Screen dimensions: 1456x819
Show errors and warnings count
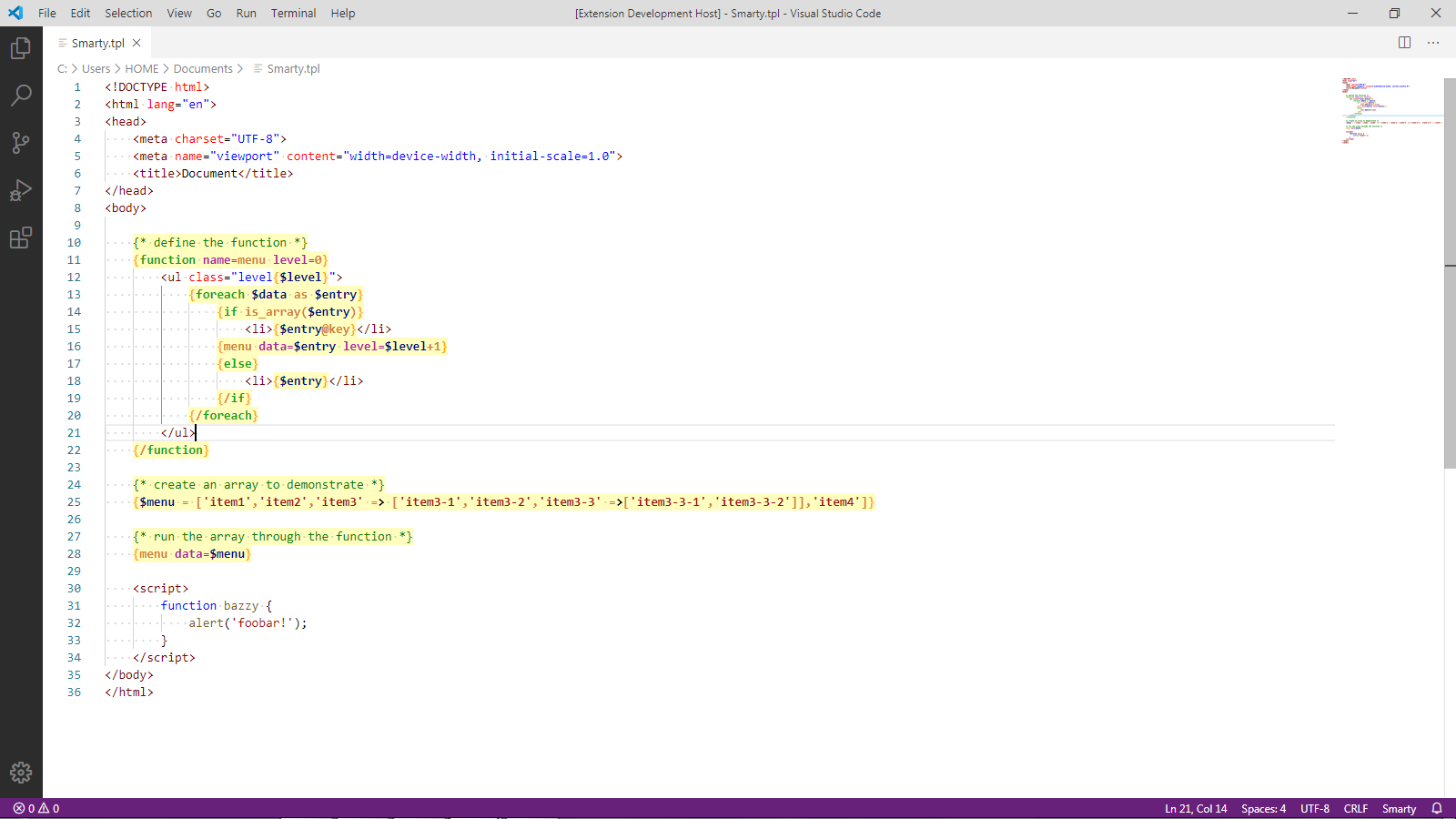pyautogui.click(x=36, y=808)
